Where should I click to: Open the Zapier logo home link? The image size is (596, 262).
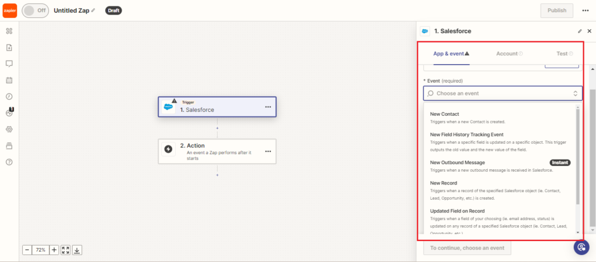pos(9,10)
